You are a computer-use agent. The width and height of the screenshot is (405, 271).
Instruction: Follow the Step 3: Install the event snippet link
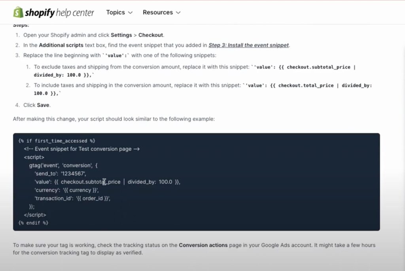click(x=248, y=45)
